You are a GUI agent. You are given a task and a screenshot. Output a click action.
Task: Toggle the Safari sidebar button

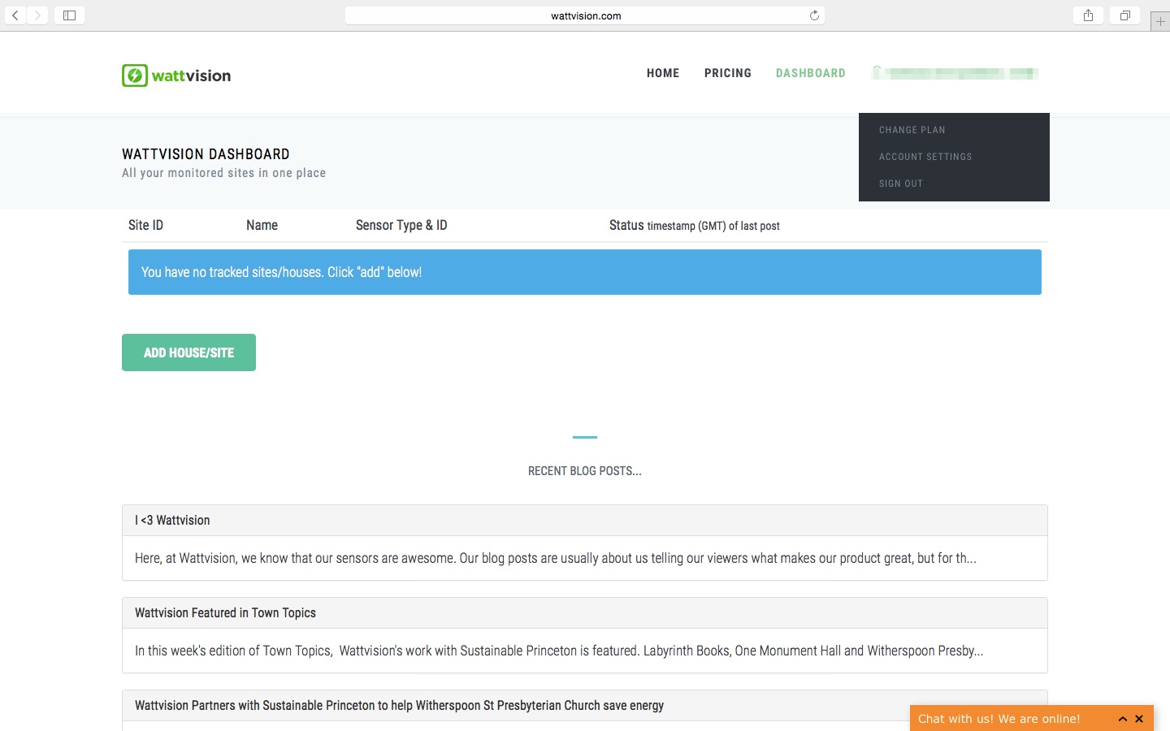click(x=69, y=15)
